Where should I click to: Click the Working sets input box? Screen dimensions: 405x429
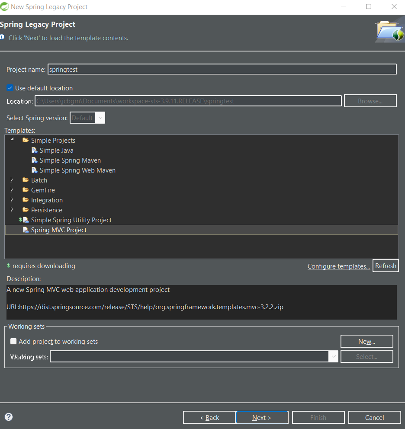click(x=190, y=356)
